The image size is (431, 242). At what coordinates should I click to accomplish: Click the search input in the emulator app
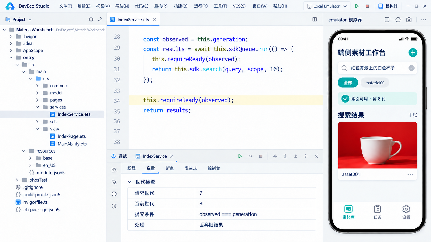[x=377, y=68]
